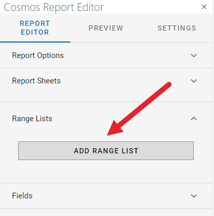Click the Range Lists section heading
Viewport: 214px width, 216px height.
click(x=32, y=119)
